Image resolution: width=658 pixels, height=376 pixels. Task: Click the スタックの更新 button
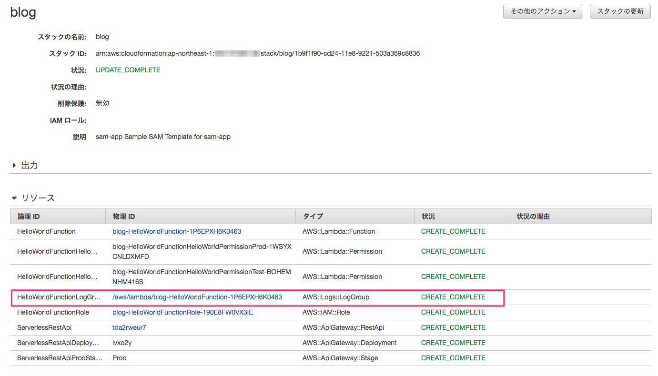coord(620,11)
